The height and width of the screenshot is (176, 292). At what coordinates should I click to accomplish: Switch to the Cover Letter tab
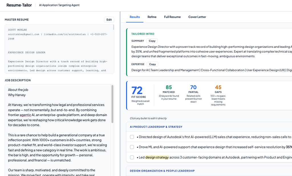197,17
